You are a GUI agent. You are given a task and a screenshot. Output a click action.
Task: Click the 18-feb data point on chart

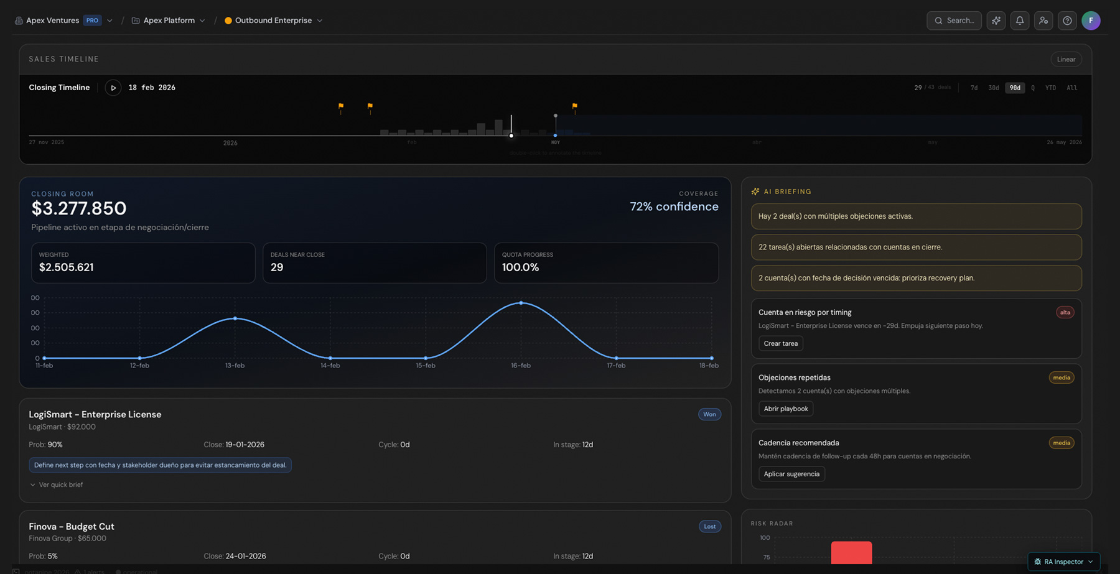click(x=711, y=358)
